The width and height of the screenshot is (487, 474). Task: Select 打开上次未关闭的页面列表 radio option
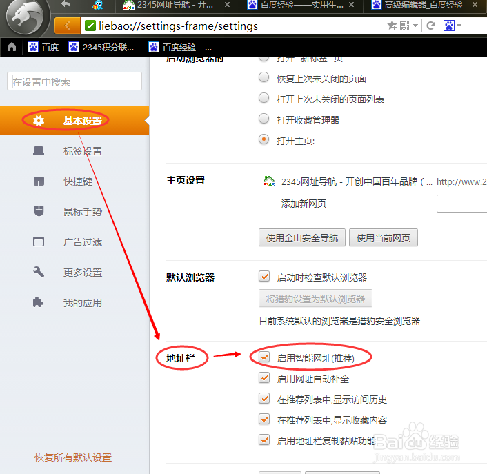coord(264,98)
